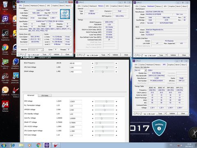Click Validate in the CPU-Z SPD window
This screenshot has width=197, height=148.
[x=172, y=113]
